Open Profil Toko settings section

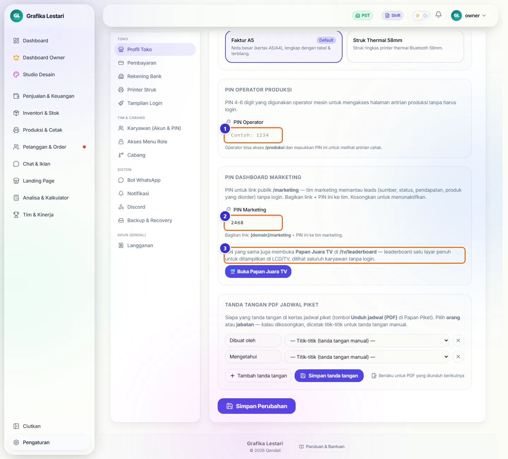[155, 49]
